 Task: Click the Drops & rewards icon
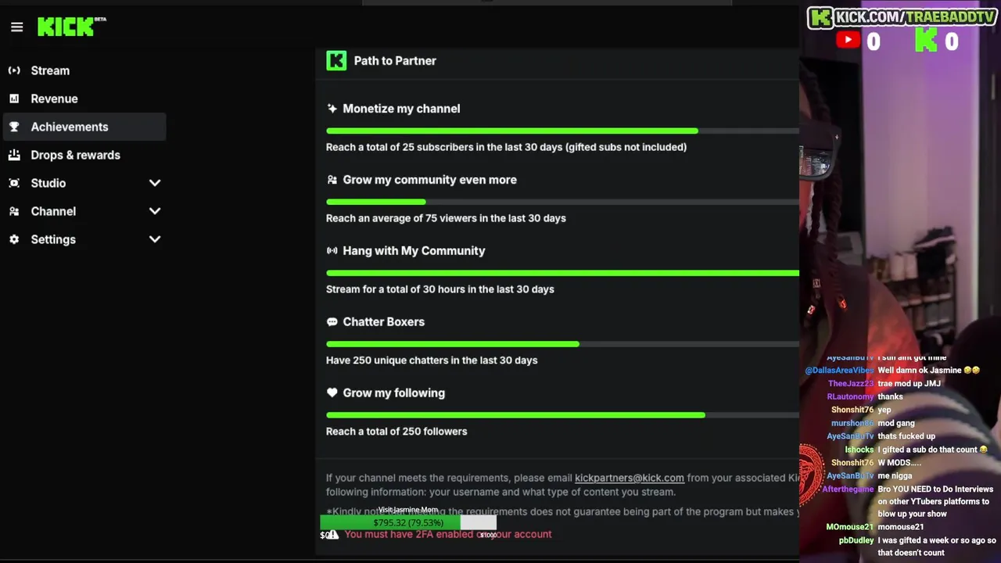tap(14, 155)
